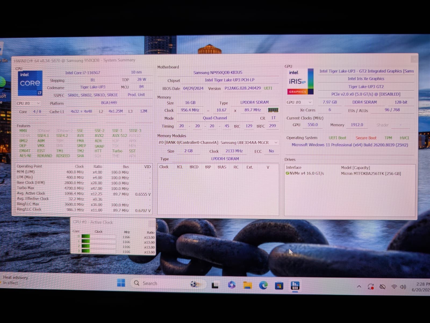This screenshot has width=430, height=323.
Task: Click the 16 GB memory size value
Action: (x=190, y=103)
